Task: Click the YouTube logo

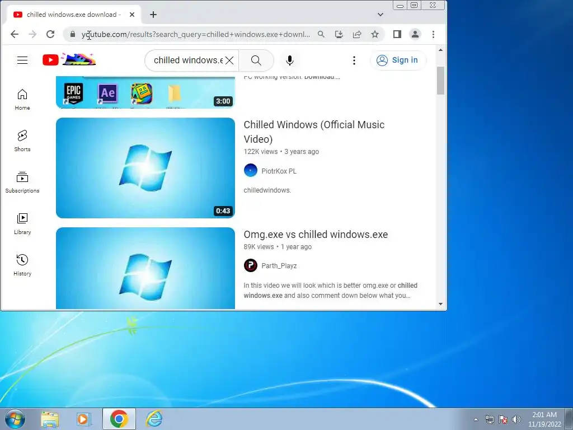Action: point(69,59)
